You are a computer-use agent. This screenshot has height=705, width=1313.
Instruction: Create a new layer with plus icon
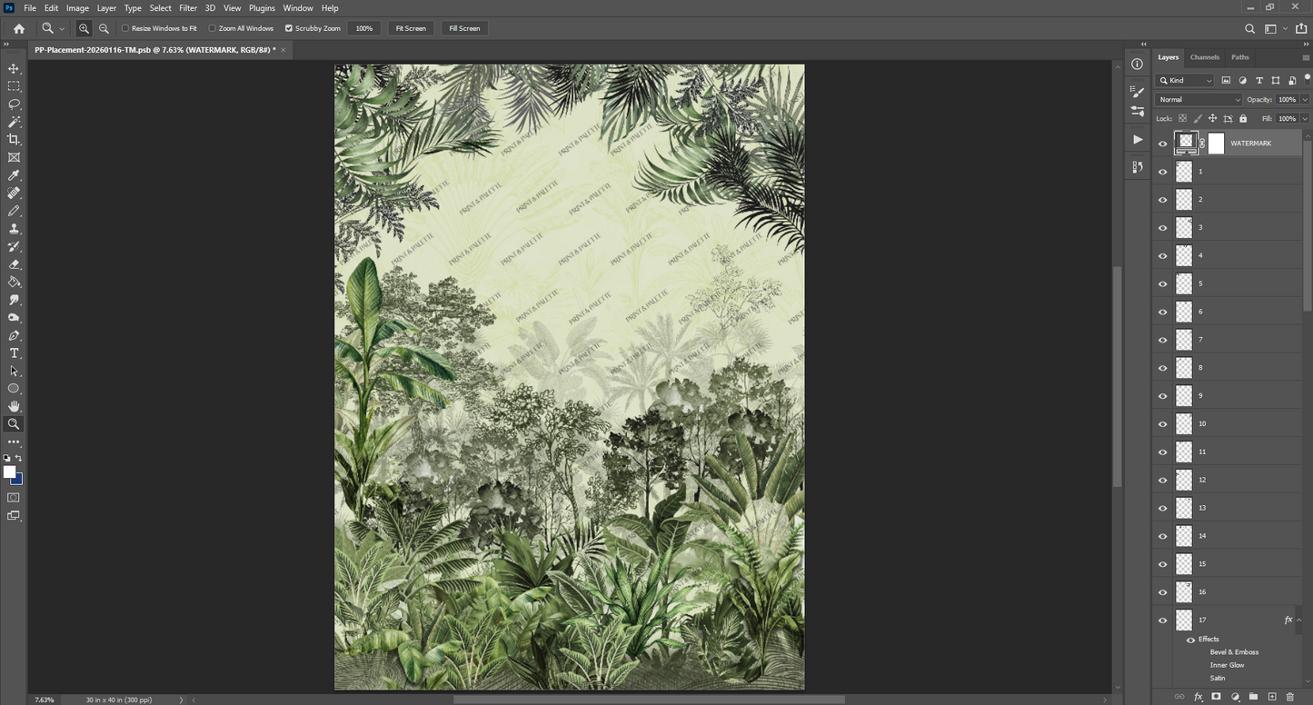(x=1272, y=697)
